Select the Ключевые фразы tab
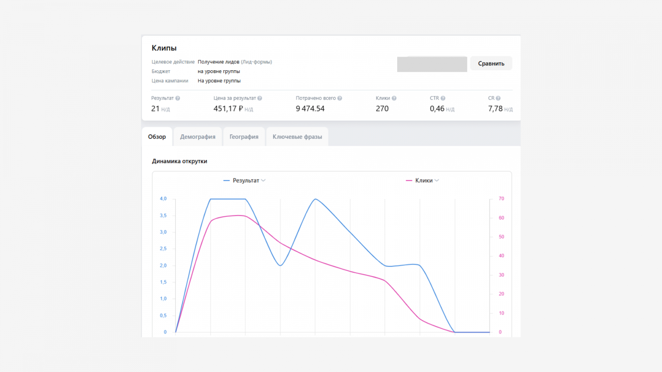The height and width of the screenshot is (372, 662). pos(297,137)
